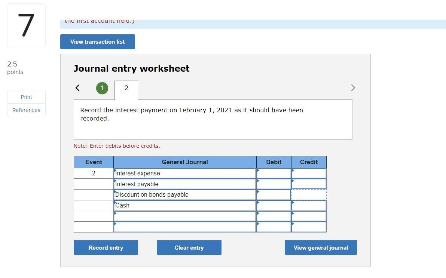Image resolution: width=446 pixels, height=278 pixels.
Task: Switch to journal entry tab 1
Action: coord(102,88)
